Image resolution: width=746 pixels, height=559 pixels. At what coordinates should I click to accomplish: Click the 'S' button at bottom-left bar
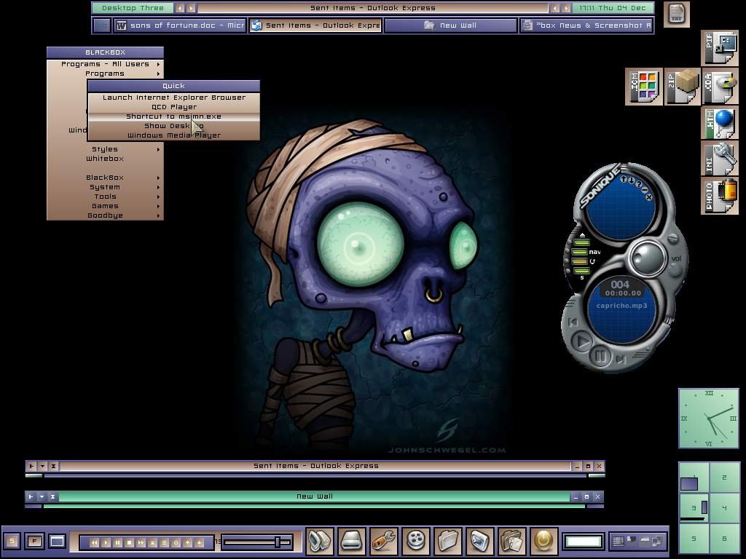(x=12, y=541)
